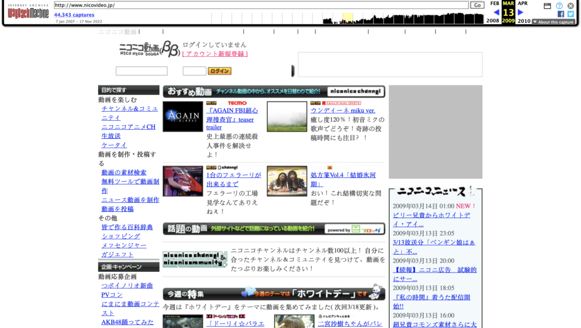Expand About this capture dropdown

pyautogui.click(x=554, y=22)
